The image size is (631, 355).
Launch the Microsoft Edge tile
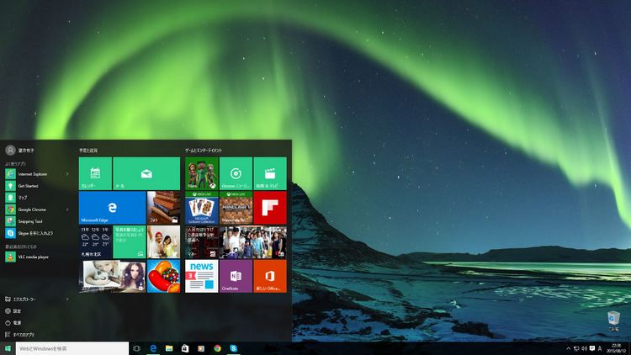tap(112, 208)
